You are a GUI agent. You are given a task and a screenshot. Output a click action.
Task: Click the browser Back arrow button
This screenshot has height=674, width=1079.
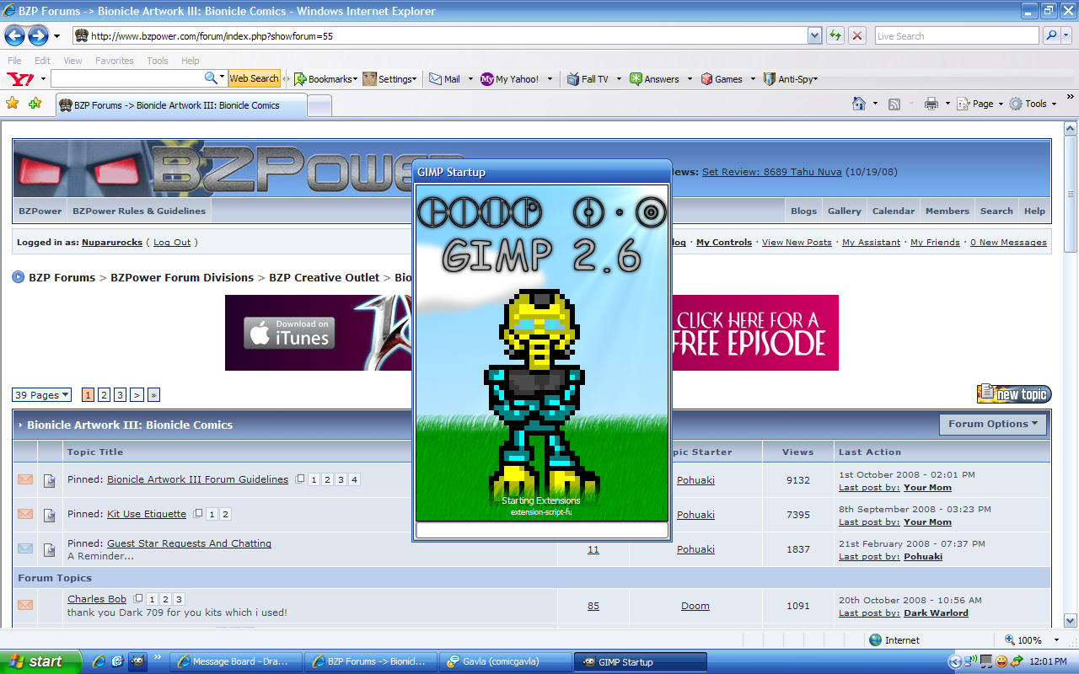coord(14,35)
